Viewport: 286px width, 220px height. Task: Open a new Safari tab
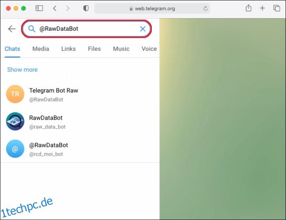click(x=262, y=8)
